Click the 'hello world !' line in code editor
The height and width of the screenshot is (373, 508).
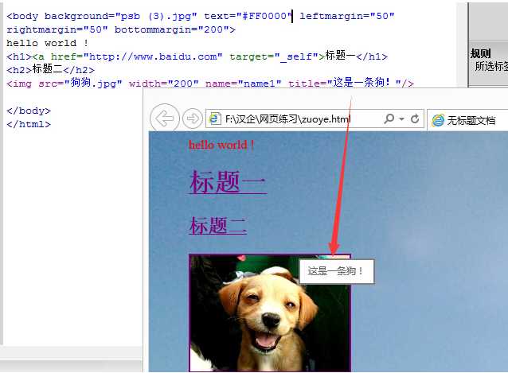coord(47,43)
